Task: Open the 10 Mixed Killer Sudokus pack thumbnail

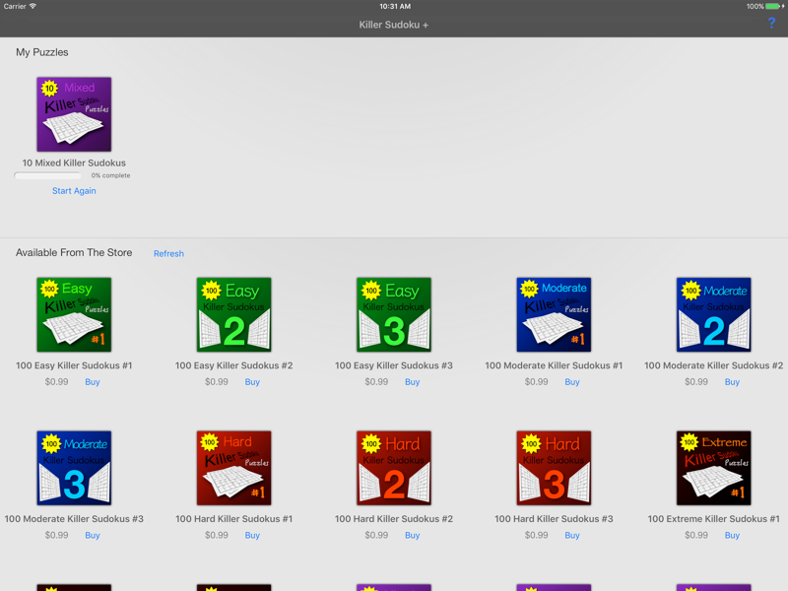Action: click(74, 114)
